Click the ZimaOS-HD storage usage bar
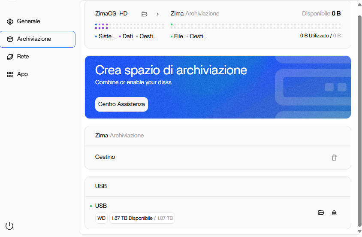The image size is (362, 237). point(129,27)
